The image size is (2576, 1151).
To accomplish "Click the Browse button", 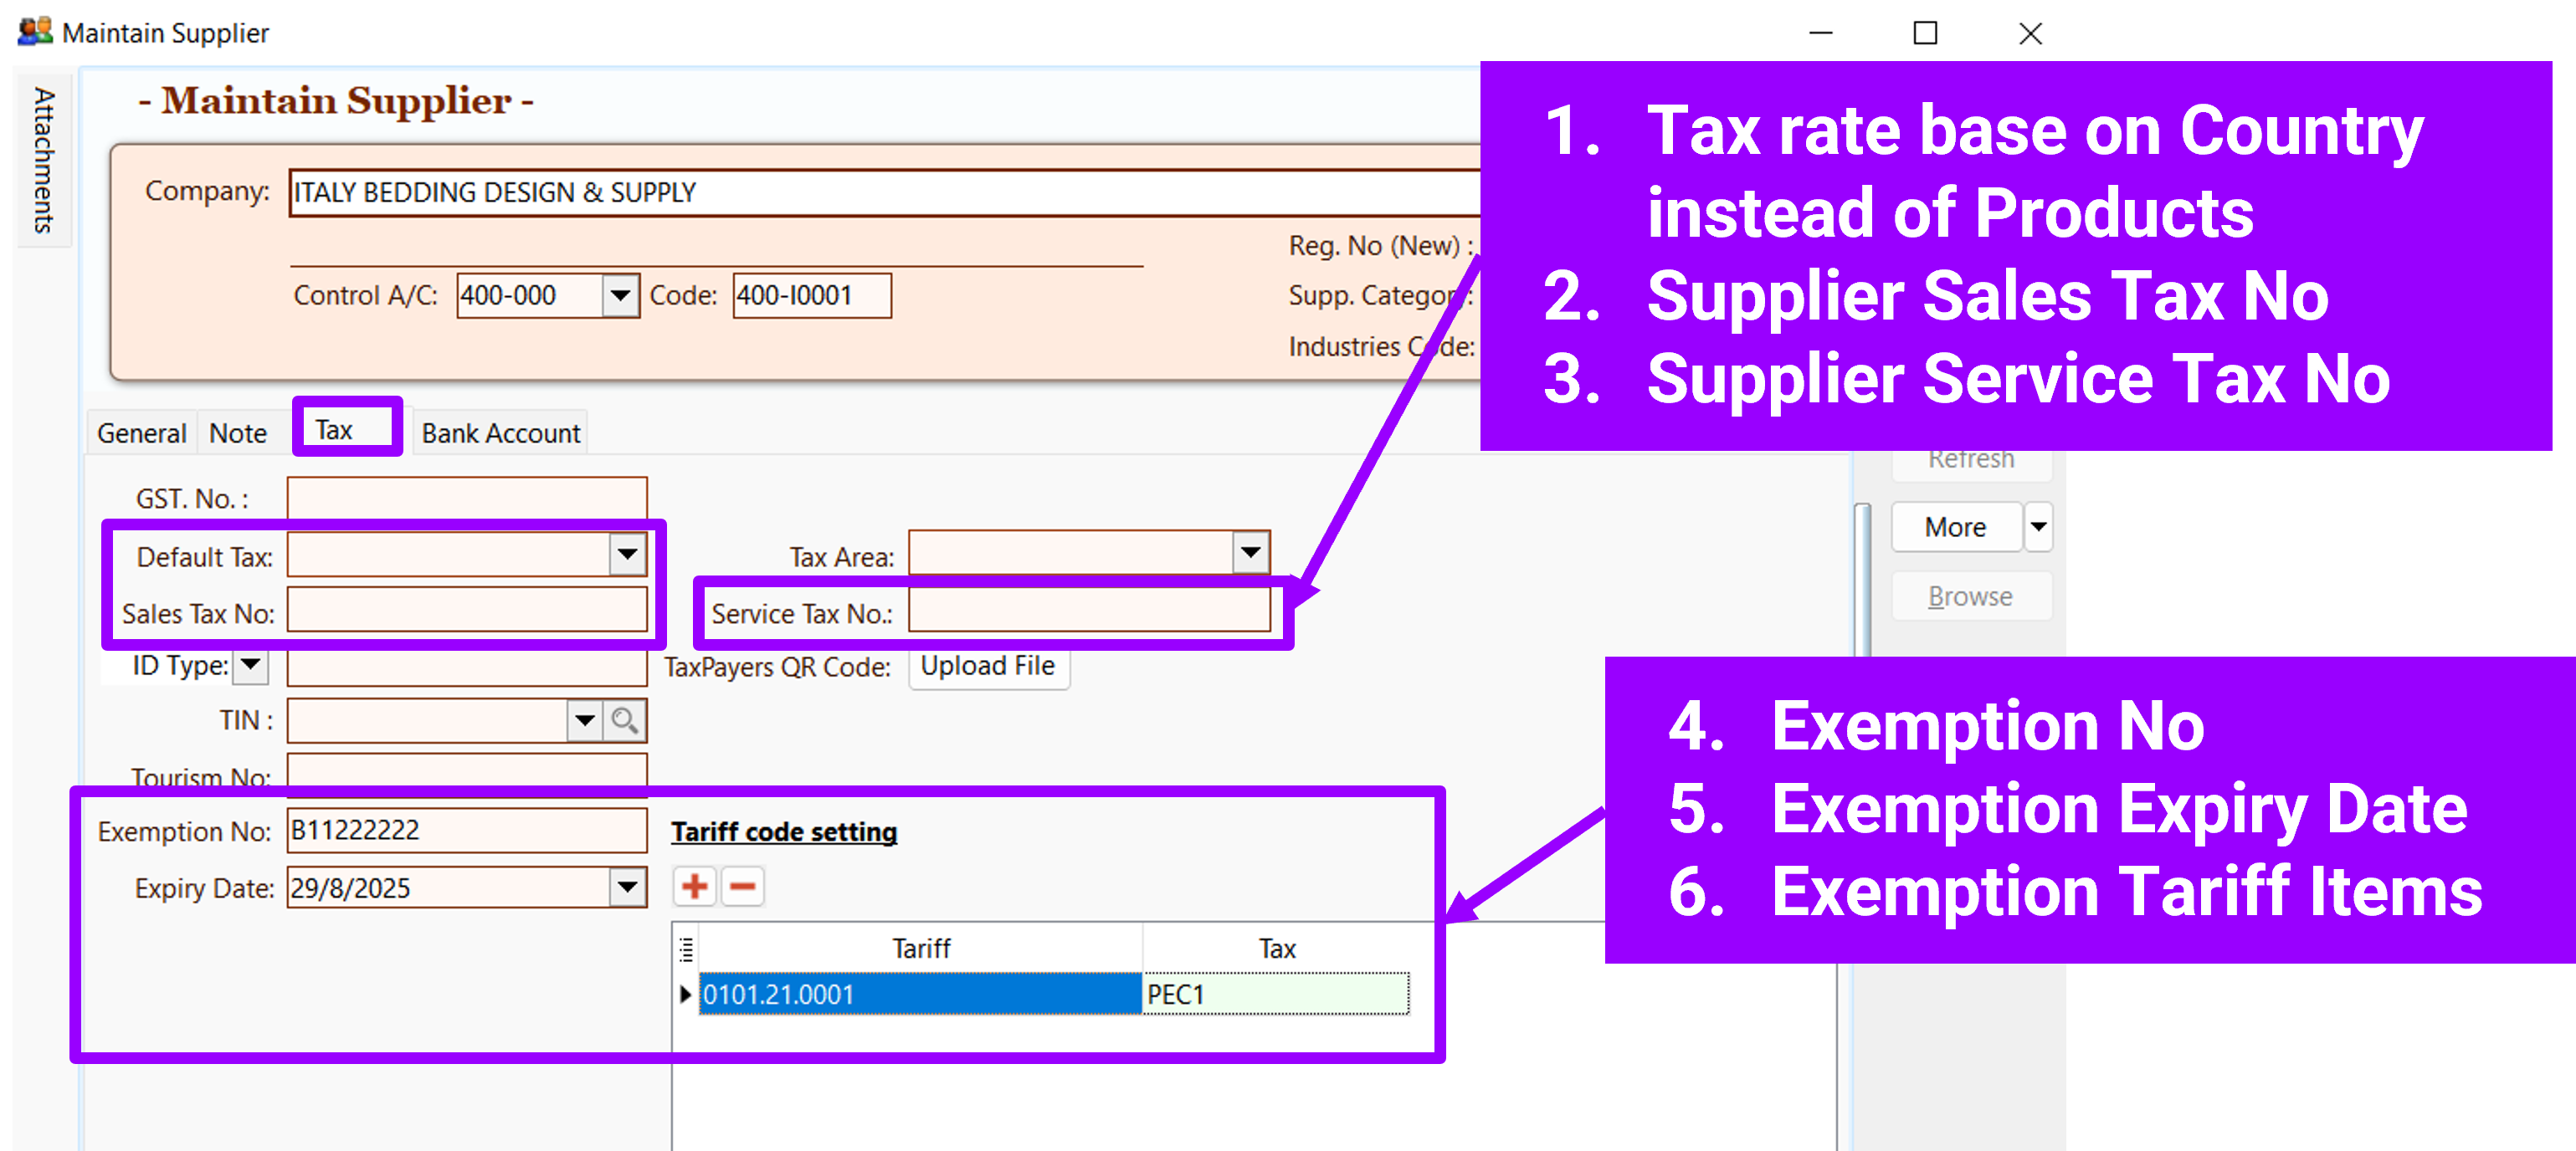I will (1970, 596).
